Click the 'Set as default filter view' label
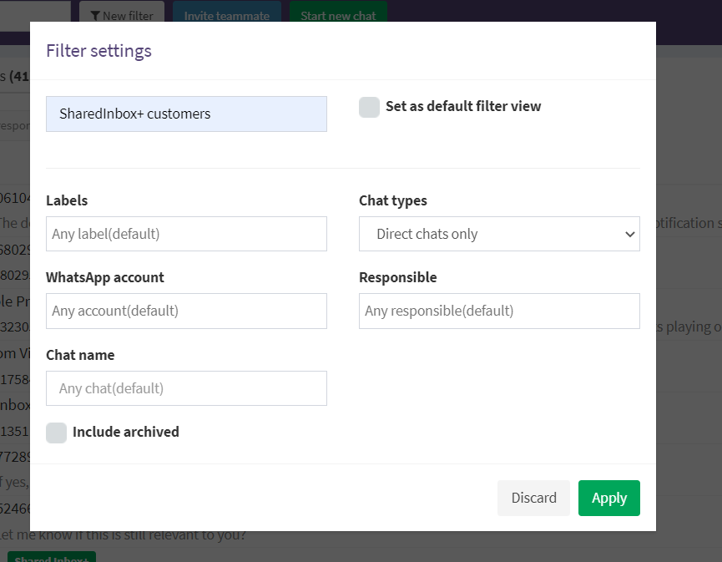This screenshot has width=722, height=562. click(x=463, y=106)
